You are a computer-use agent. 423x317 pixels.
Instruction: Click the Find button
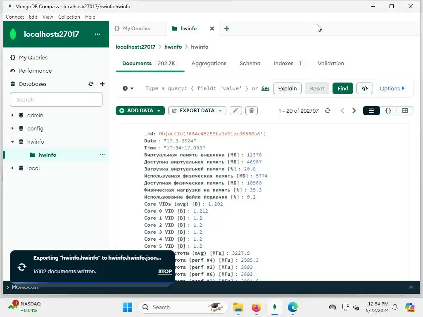click(x=342, y=88)
